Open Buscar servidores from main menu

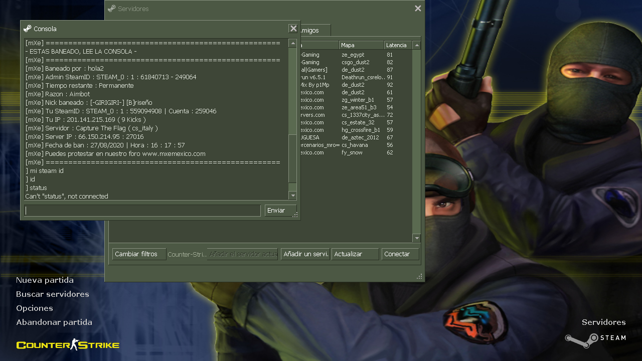53,294
